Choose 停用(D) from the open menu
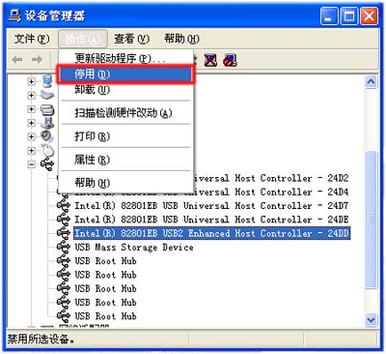This screenshot has height=354, width=386. (126, 74)
